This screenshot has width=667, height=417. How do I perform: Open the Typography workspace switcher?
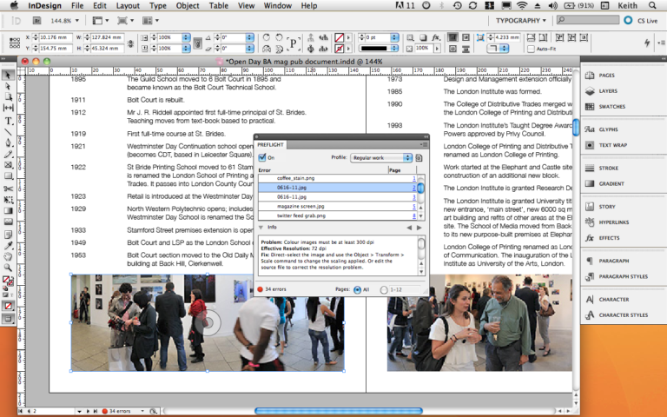click(521, 19)
